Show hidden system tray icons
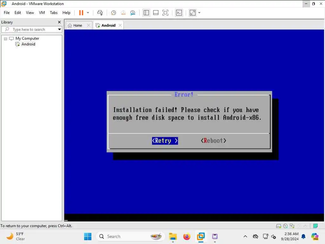 point(245,236)
